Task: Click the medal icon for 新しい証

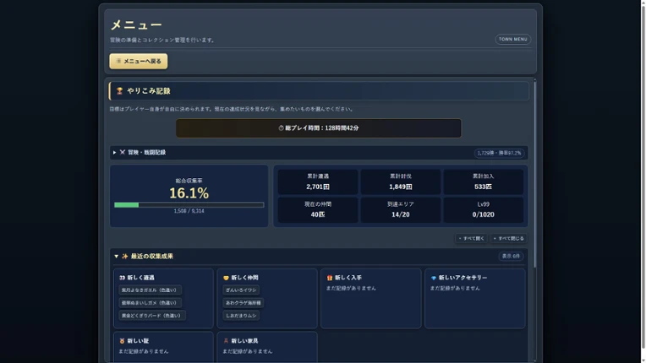Action: [x=122, y=341]
